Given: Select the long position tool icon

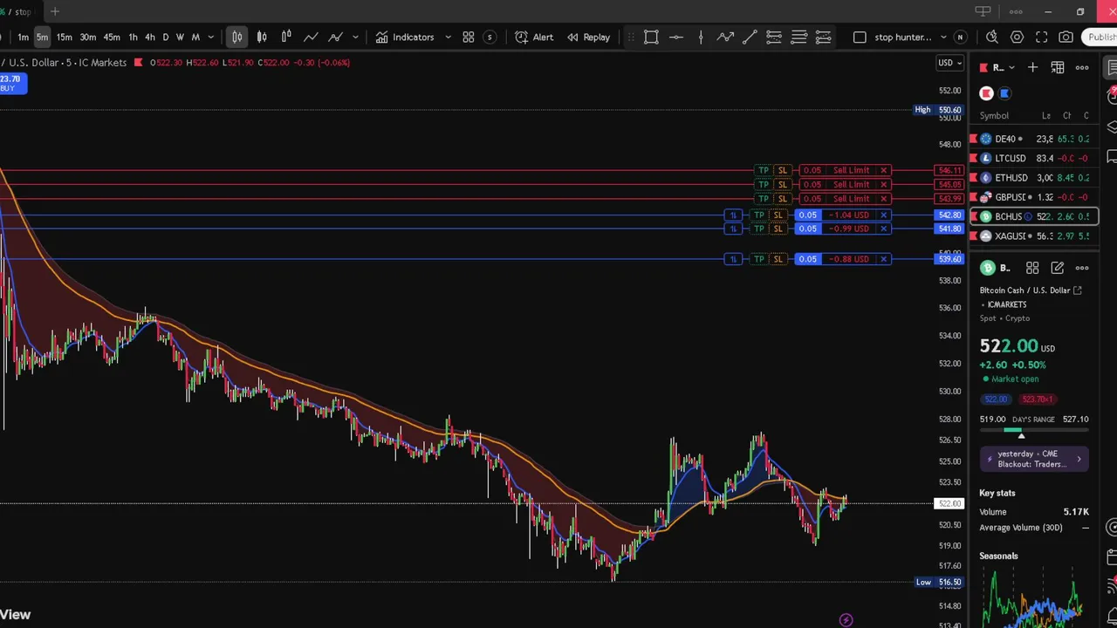Looking at the screenshot, I should point(774,37).
